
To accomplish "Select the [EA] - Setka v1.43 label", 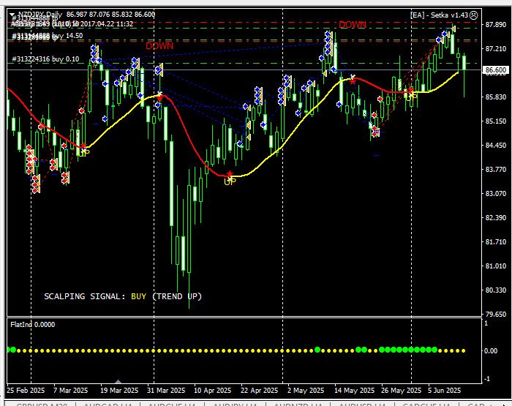I will point(439,15).
